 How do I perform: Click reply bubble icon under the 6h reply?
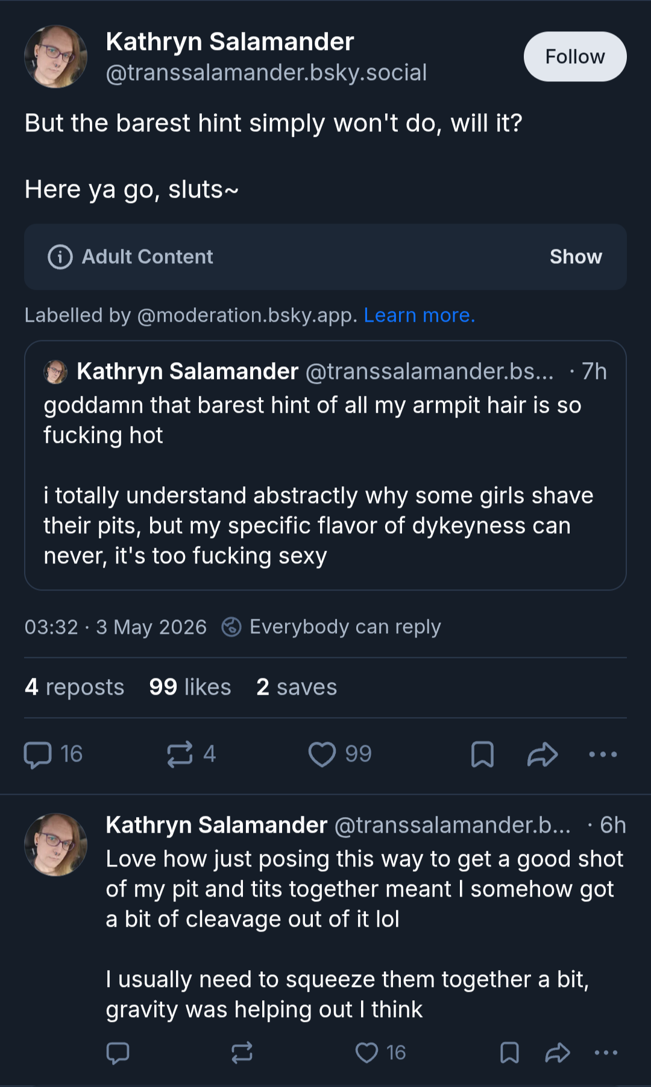[118, 1053]
